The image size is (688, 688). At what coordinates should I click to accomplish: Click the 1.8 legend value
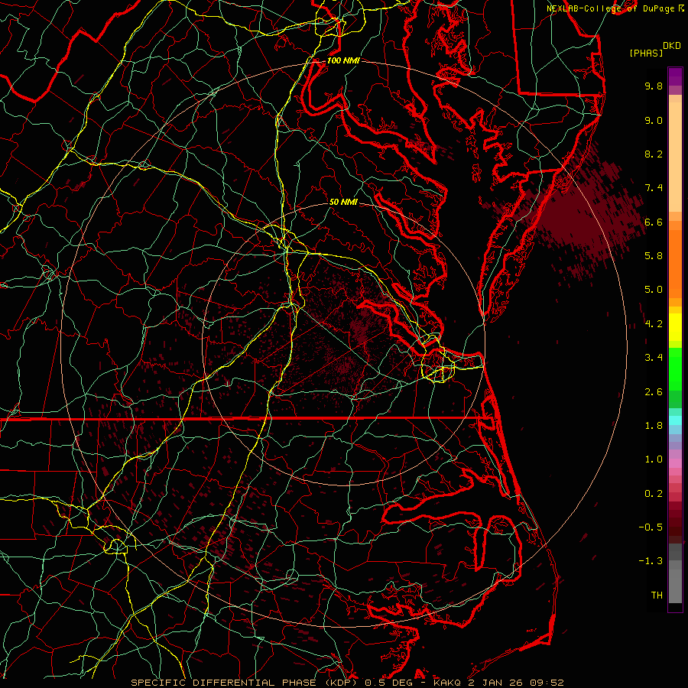(654, 426)
